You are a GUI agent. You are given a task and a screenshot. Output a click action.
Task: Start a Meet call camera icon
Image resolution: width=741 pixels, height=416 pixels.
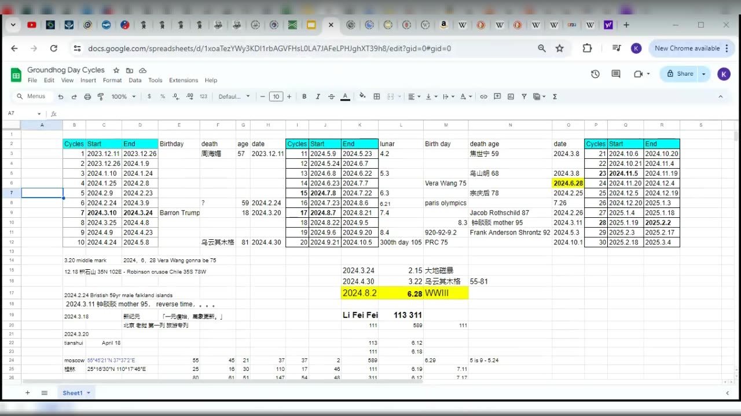[x=639, y=74]
